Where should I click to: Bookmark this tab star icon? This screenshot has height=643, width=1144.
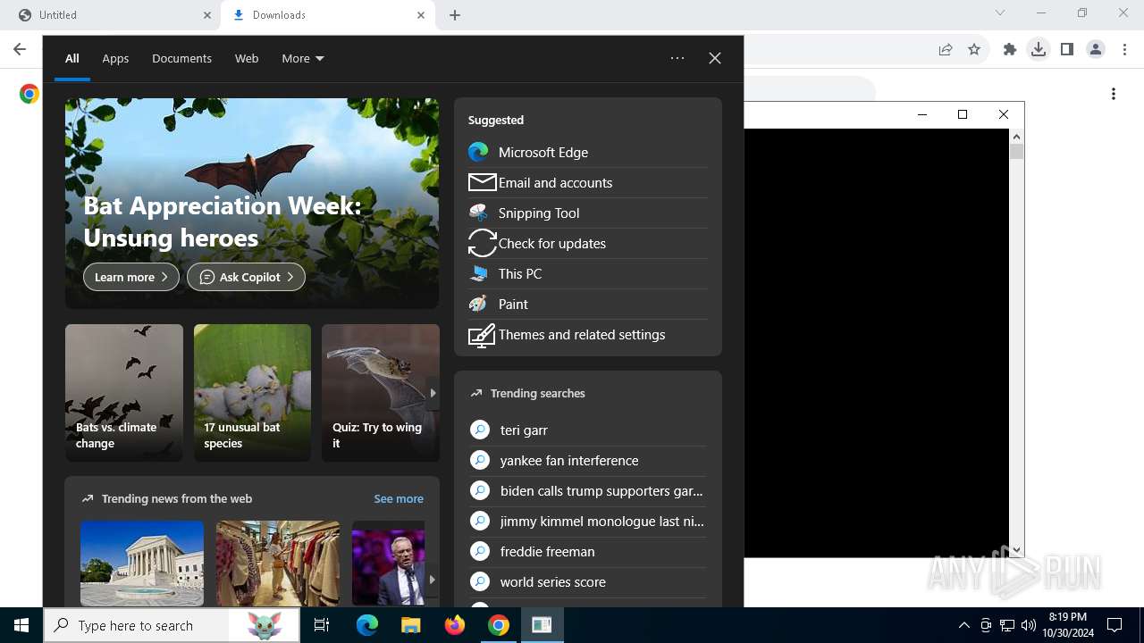(x=974, y=49)
